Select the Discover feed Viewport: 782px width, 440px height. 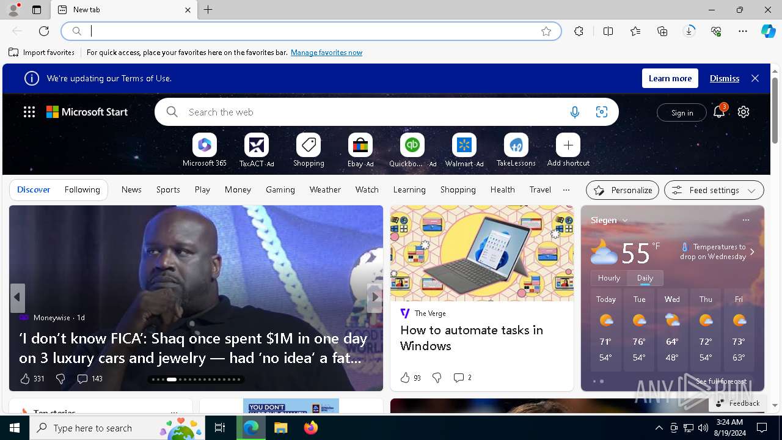point(34,190)
